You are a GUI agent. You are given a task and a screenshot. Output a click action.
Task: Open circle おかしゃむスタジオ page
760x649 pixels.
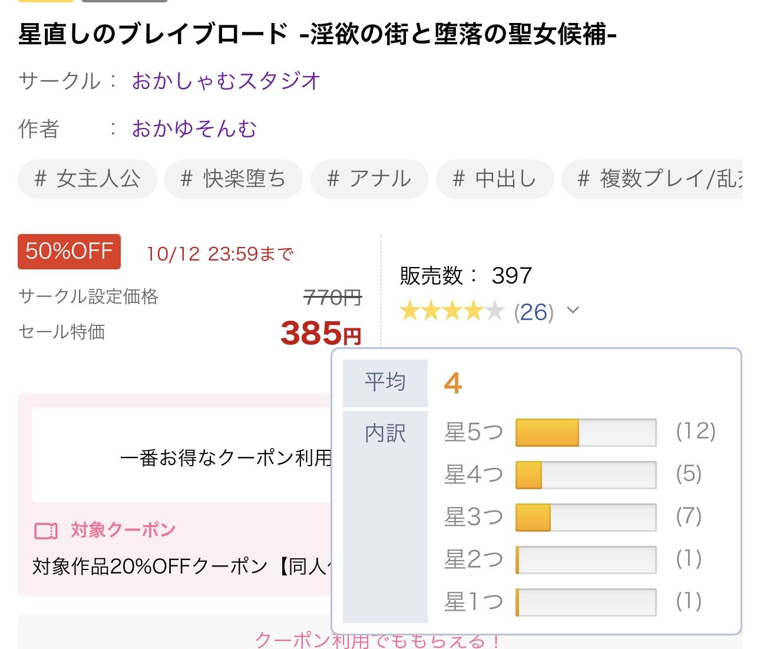pos(226,81)
